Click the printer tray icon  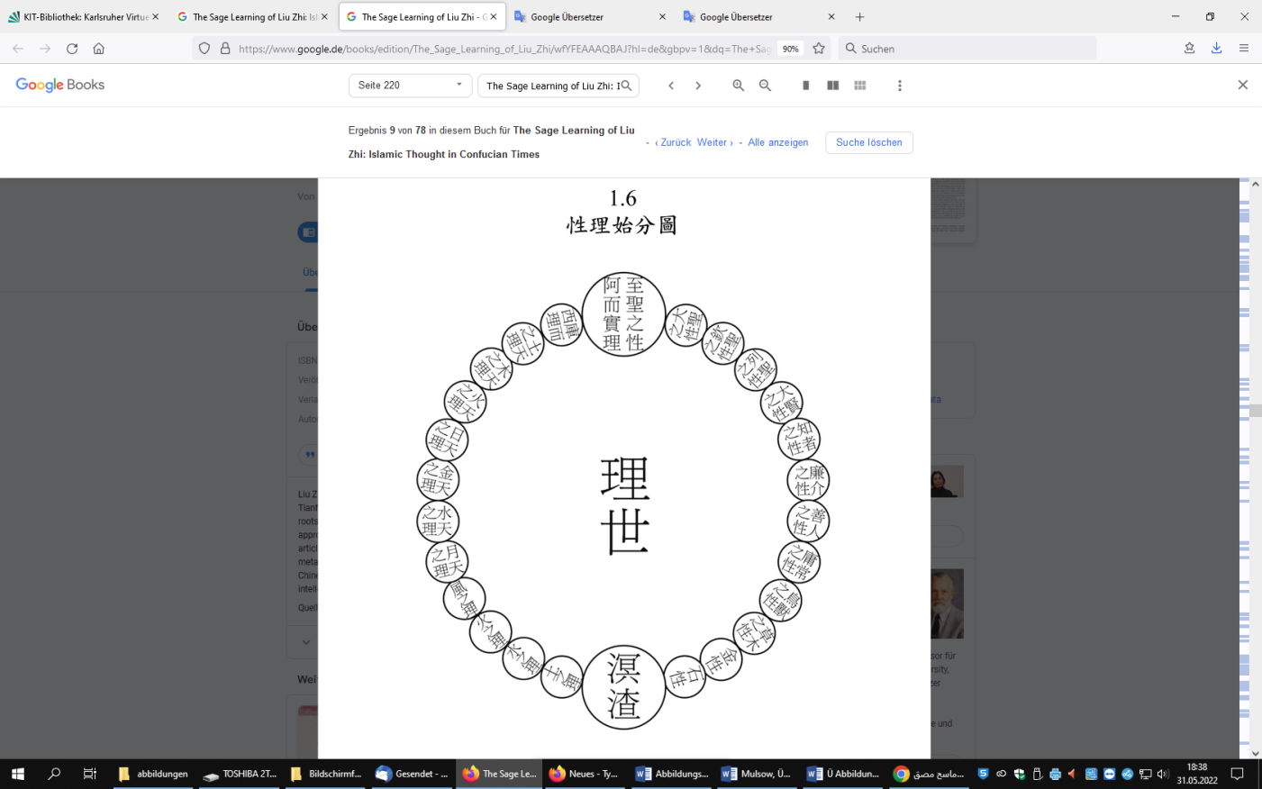click(x=1055, y=774)
